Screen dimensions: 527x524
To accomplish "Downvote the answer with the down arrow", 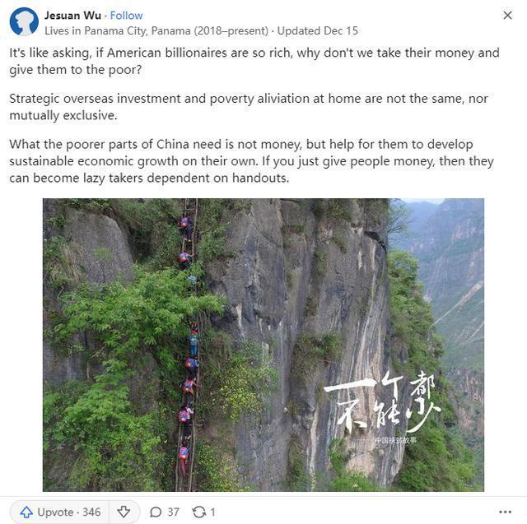I will tap(124, 512).
